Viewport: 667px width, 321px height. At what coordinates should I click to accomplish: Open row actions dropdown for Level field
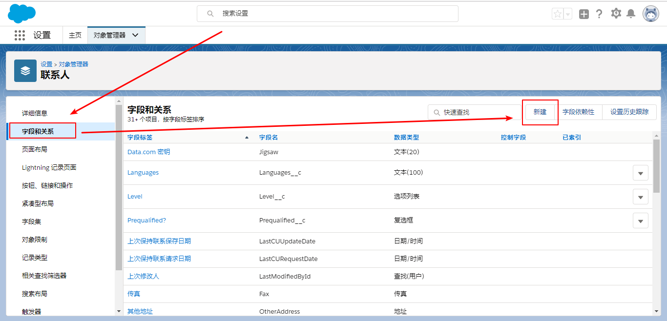pos(640,197)
